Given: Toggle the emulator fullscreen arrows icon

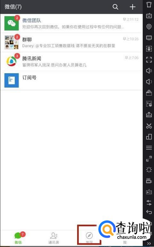Looking at the screenshot, I should point(149,60).
